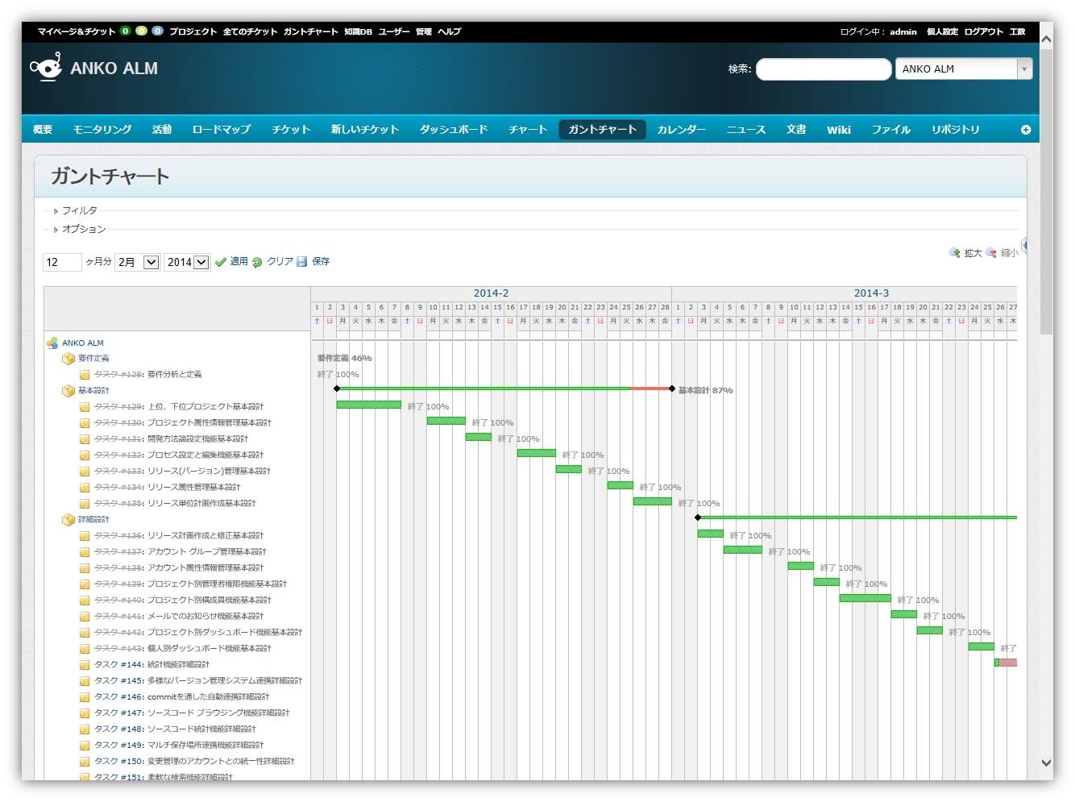Click the green checkmark 適用 icon
Viewport: 1075px width, 802px height.
221,262
